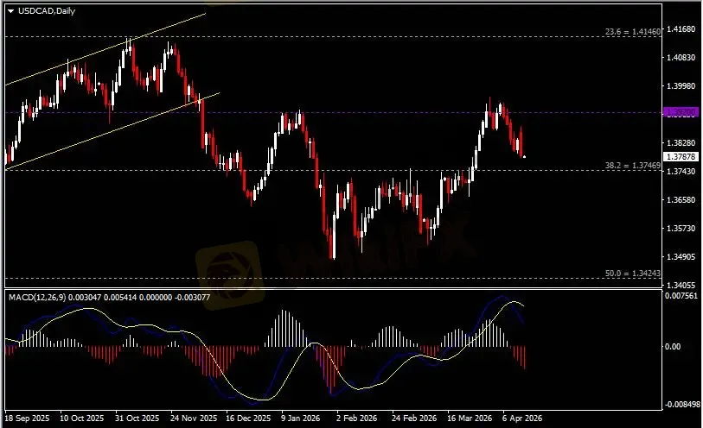703x428 pixels.
Task: Click the purple horizontal line price tag
Action: click(681, 112)
